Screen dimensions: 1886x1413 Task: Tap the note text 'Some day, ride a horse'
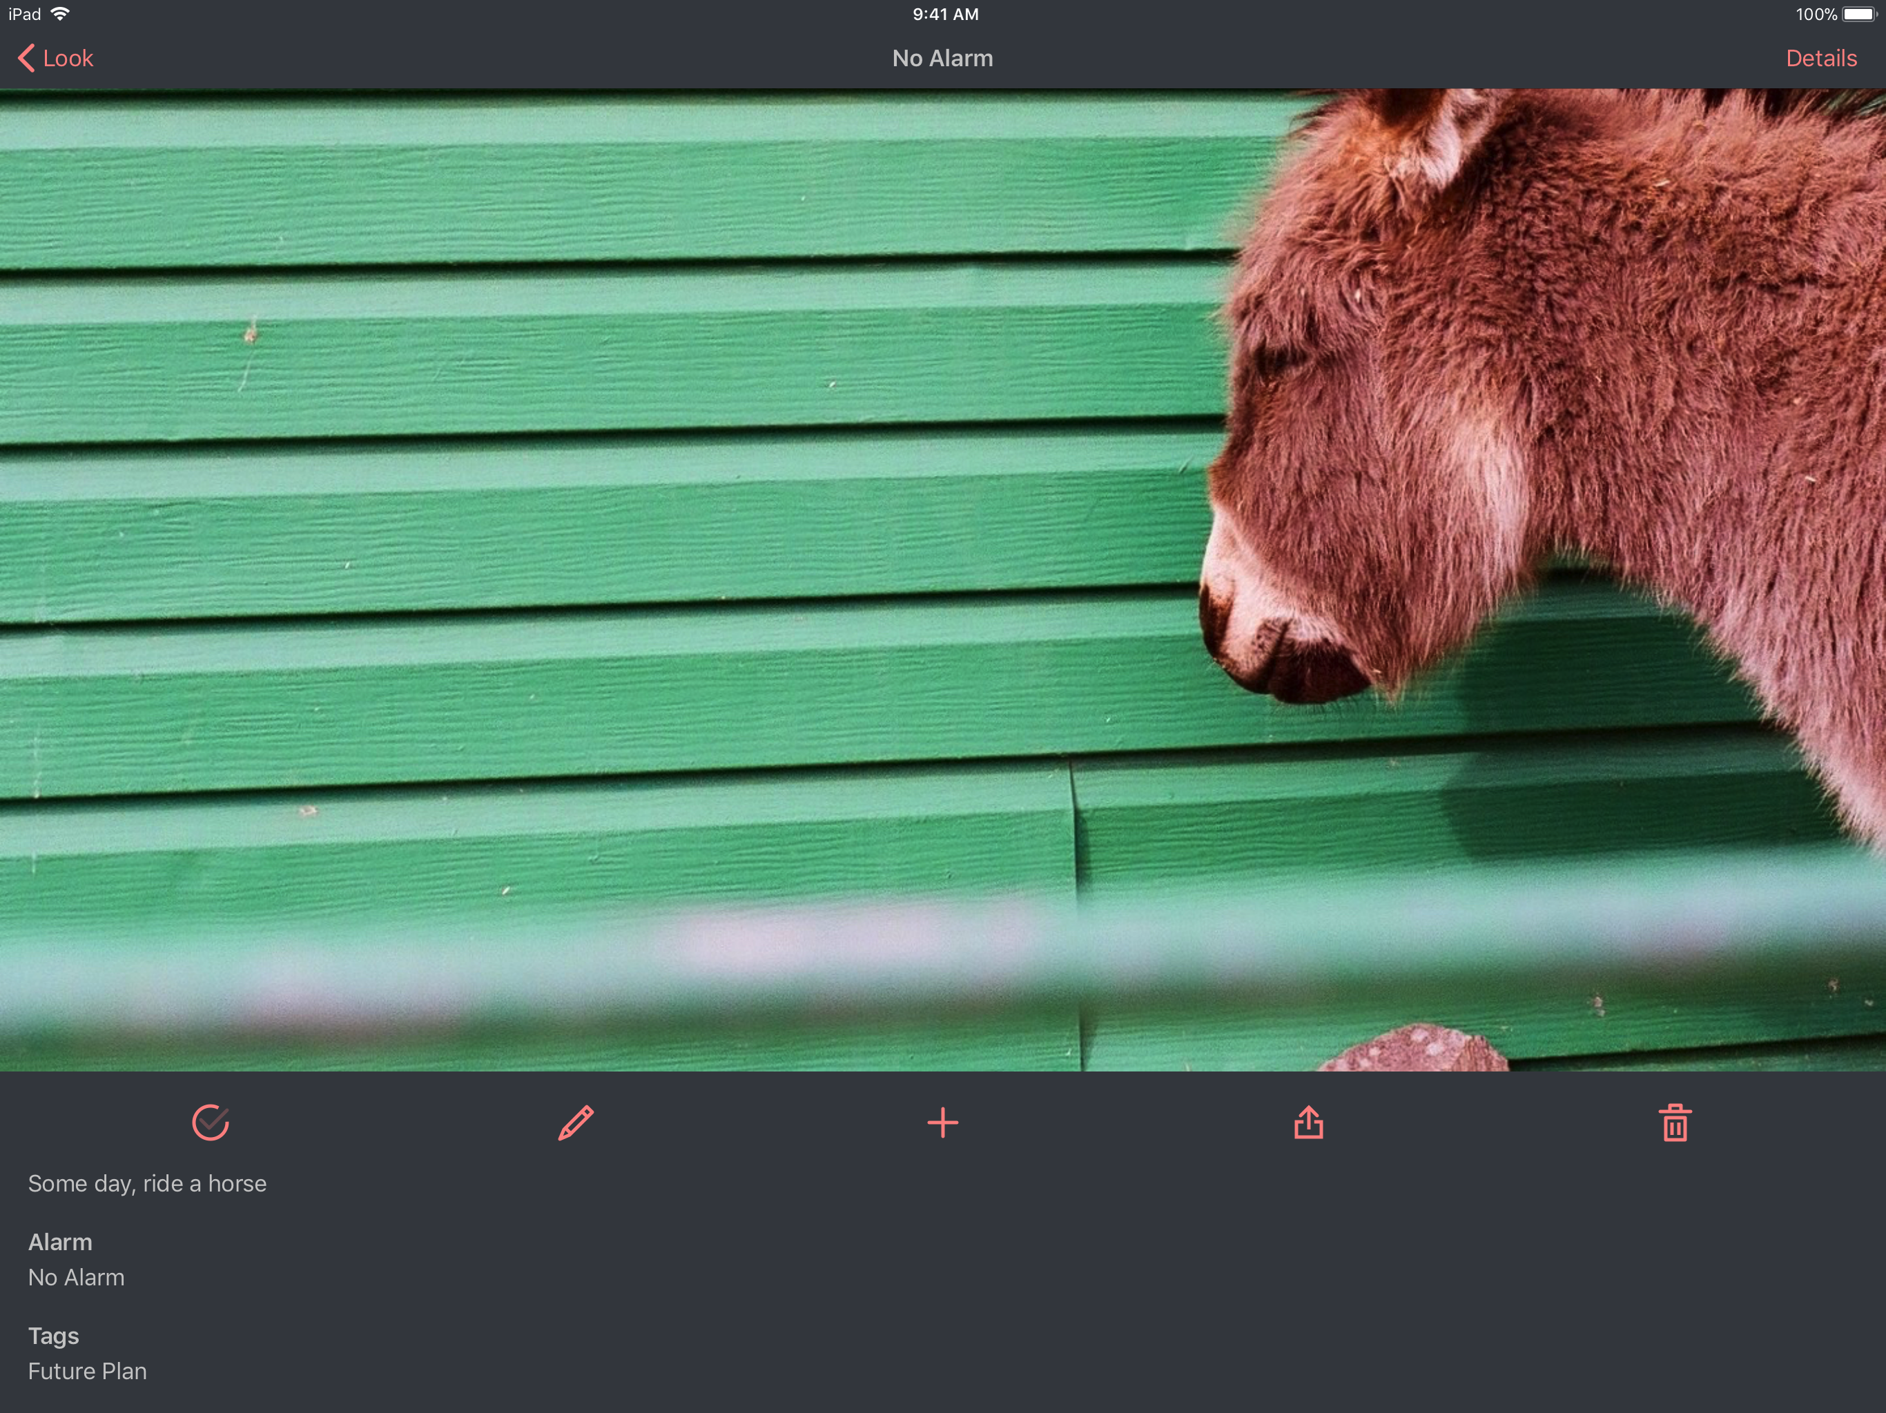pyautogui.click(x=148, y=1183)
